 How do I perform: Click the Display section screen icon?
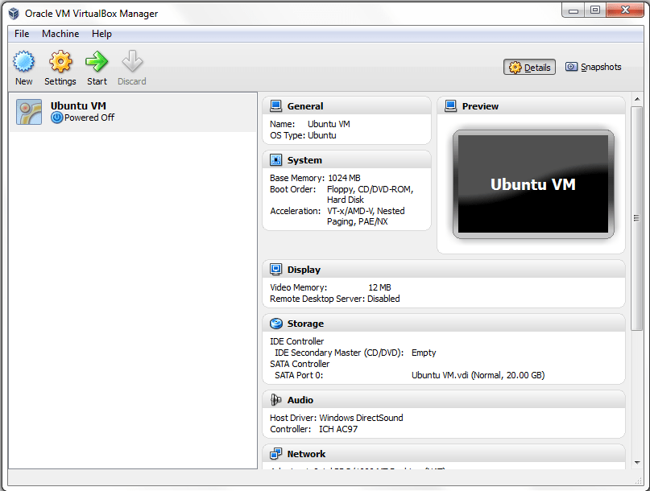coord(275,270)
